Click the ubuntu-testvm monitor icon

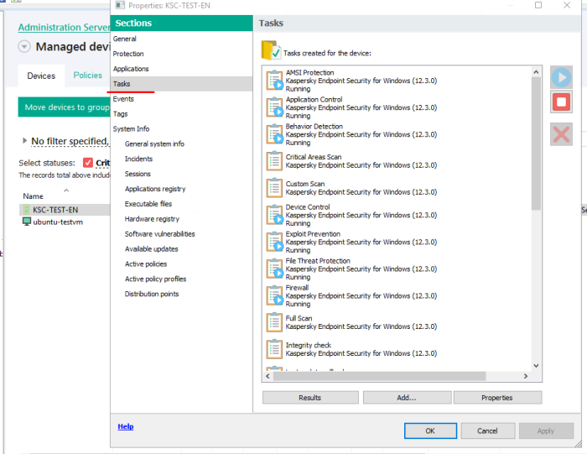tap(27, 222)
